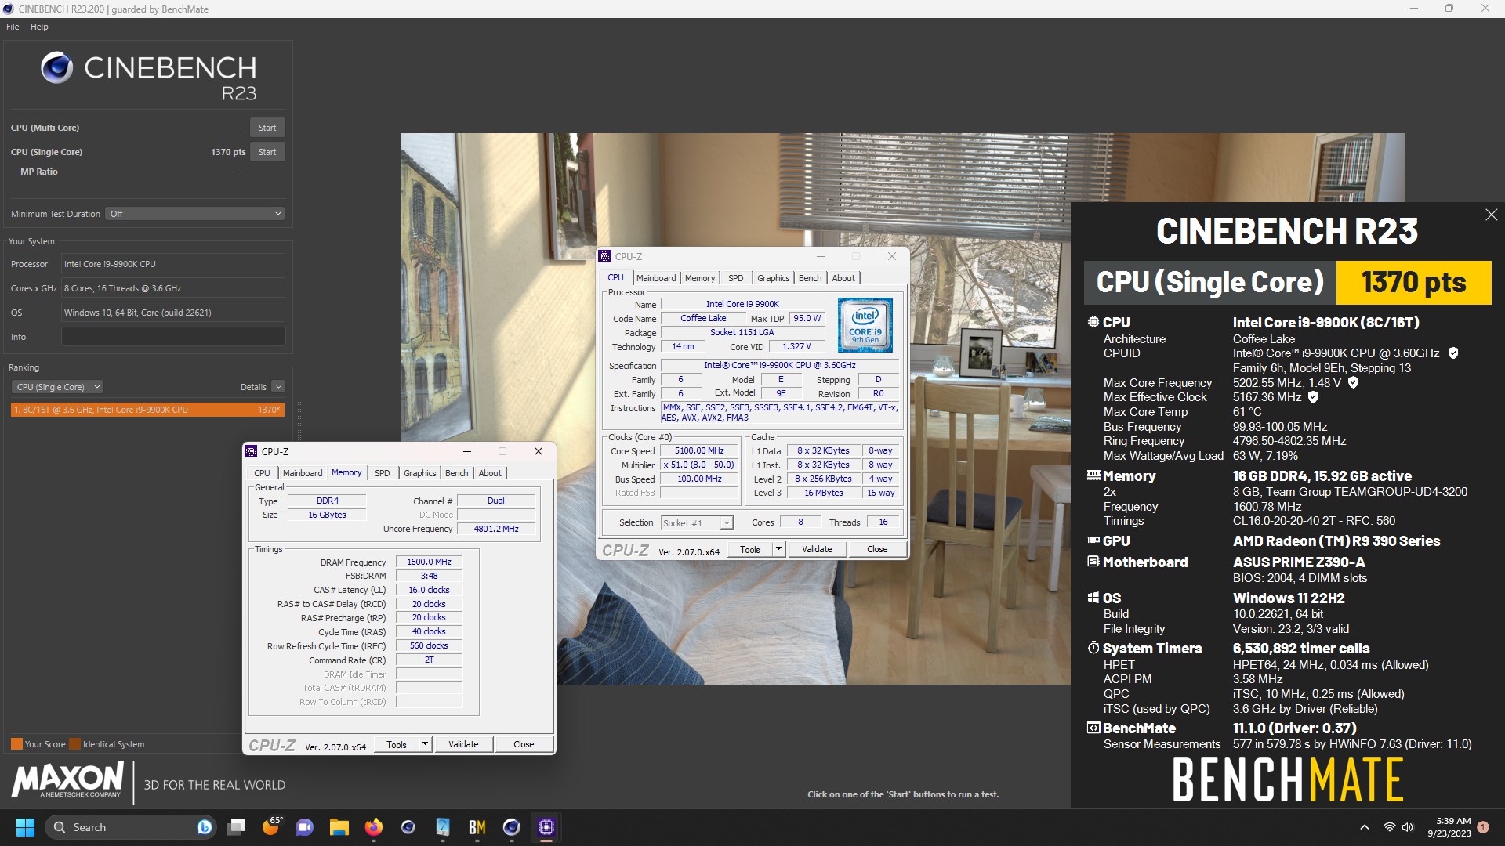This screenshot has width=1505, height=846.
Task: Open the volume control tray icon
Action: (1408, 827)
